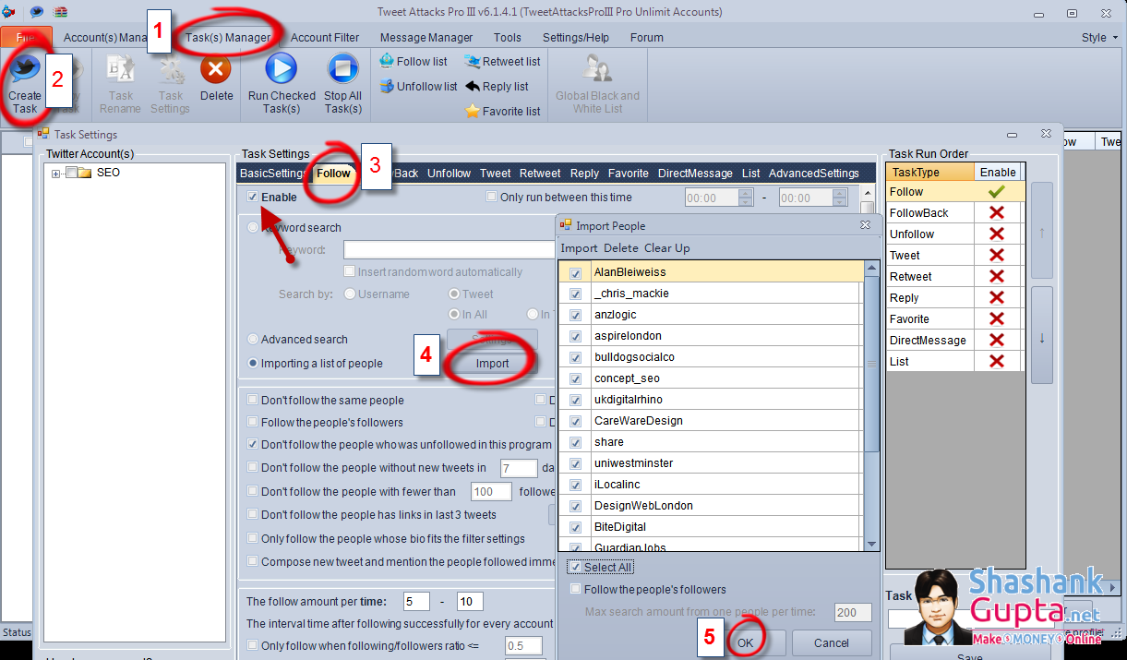This screenshot has height=660, width=1127.
Task: Click the Keyword text field
Action: (450, 250)
